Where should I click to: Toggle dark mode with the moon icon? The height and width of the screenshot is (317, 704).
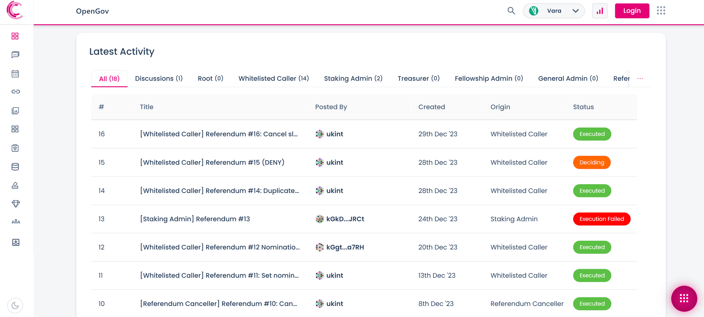(15, 305)
